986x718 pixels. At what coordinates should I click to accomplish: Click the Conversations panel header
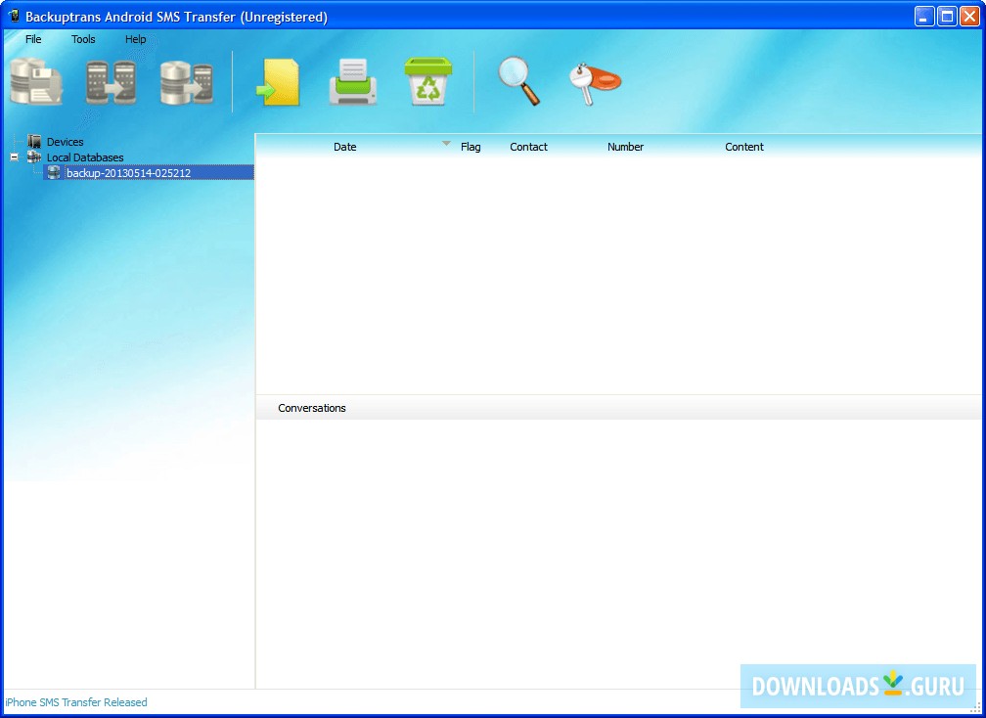[x=311, y=408]
